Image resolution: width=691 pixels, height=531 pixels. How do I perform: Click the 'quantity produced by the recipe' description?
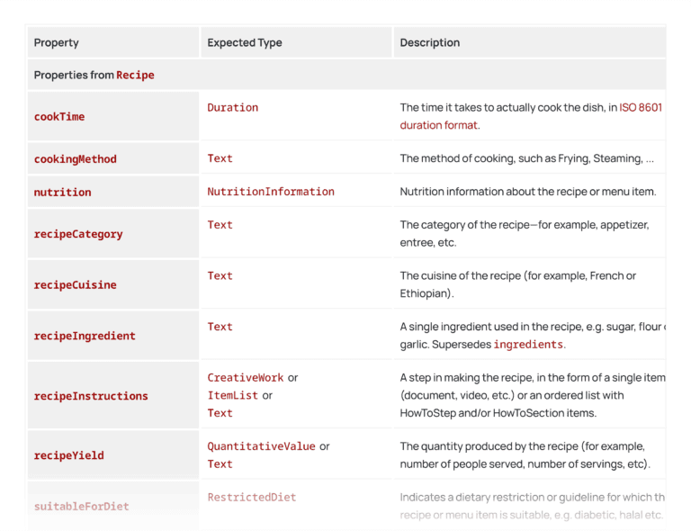tap(525, 455)
